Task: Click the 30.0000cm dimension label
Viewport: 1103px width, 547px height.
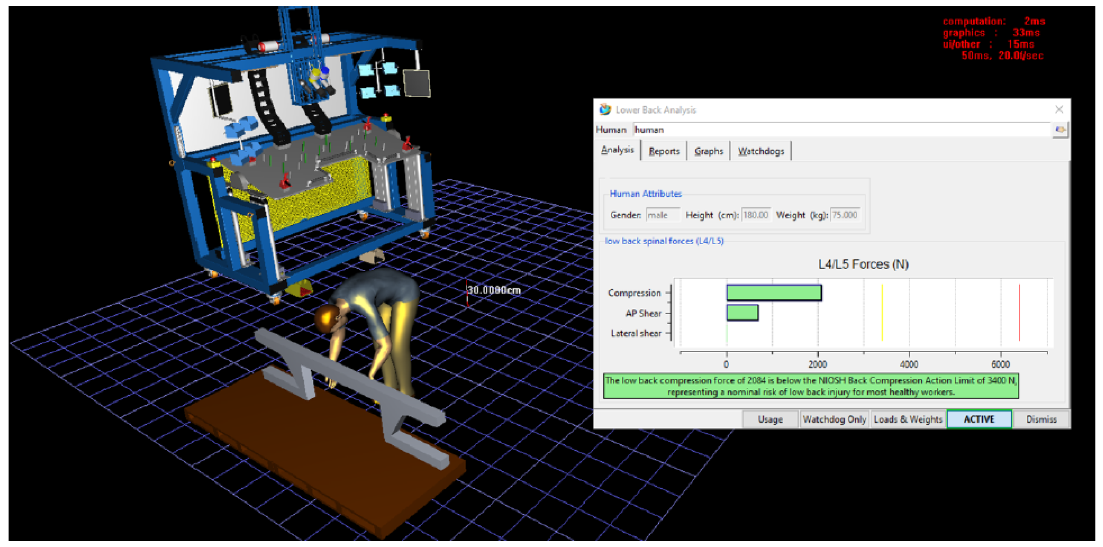Action: tap(494, 290)
